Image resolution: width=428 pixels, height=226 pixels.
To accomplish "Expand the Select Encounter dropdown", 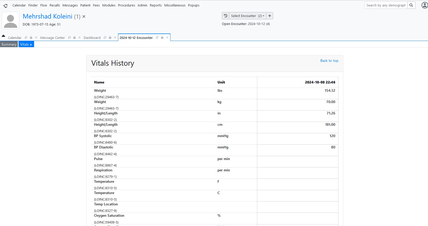I will coord(247,16).
